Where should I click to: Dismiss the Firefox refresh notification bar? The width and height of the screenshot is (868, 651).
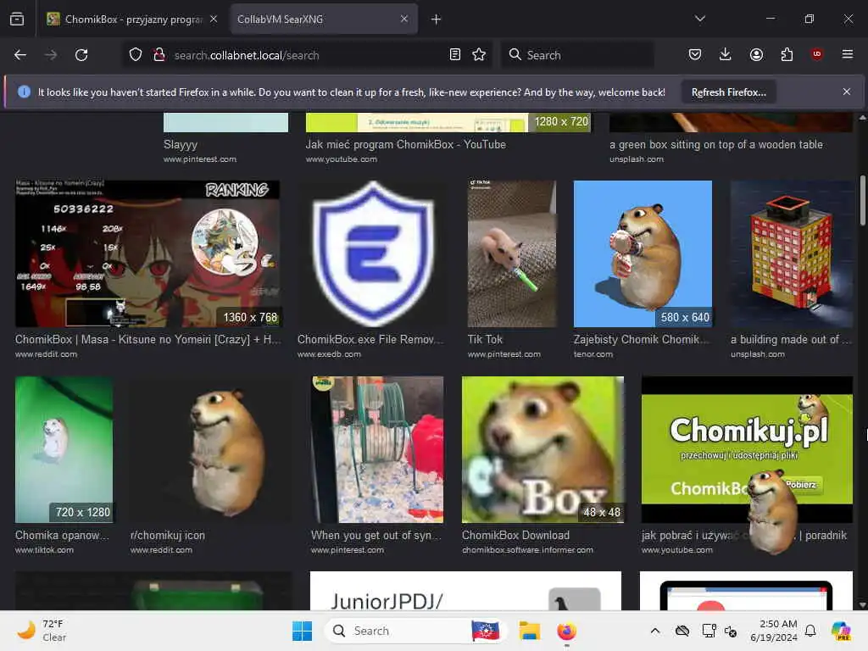[847, 92]
